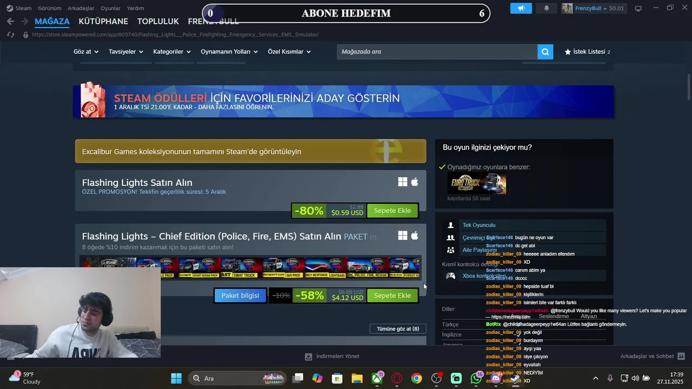Click the Windows taskbar Ara search box
The width and height of the screenshot is (692, 389).
238,378
